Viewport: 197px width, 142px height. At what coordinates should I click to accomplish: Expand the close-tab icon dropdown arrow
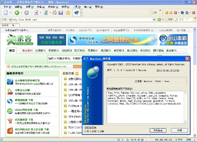(x=179, y=12)
